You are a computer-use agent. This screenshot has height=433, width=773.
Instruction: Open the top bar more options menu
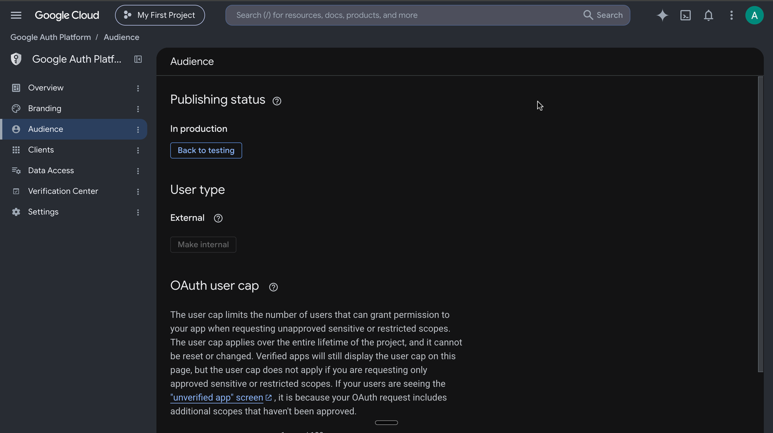(731, 15)
